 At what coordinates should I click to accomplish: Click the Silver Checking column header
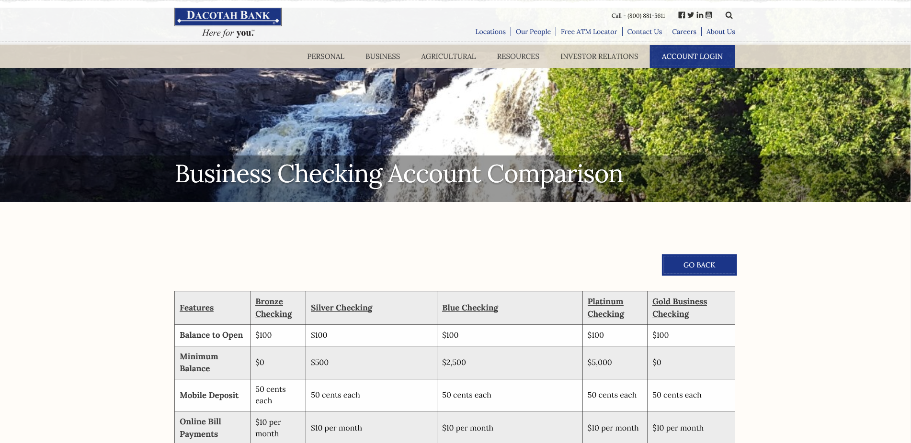[x=342, y=308]
